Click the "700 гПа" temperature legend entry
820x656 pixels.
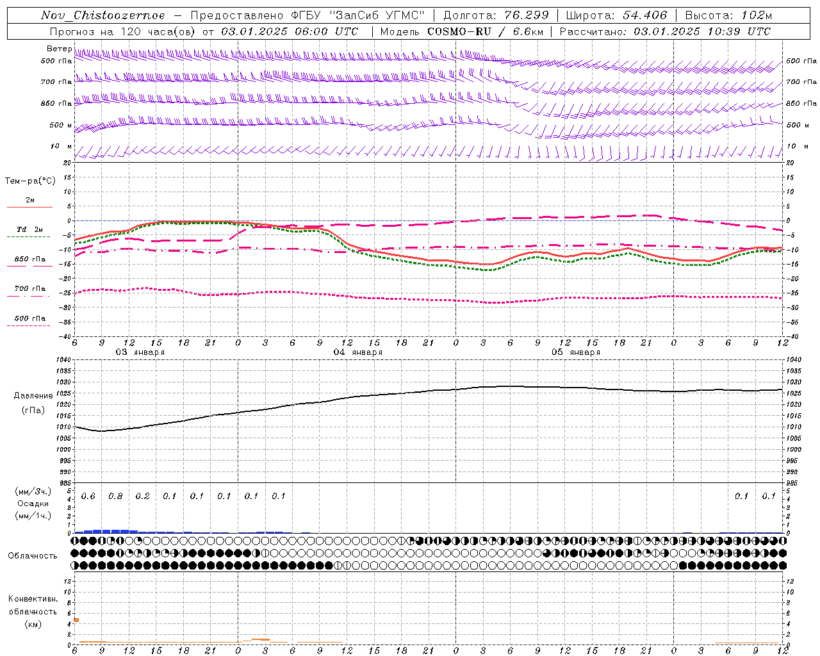click(29, 289)
